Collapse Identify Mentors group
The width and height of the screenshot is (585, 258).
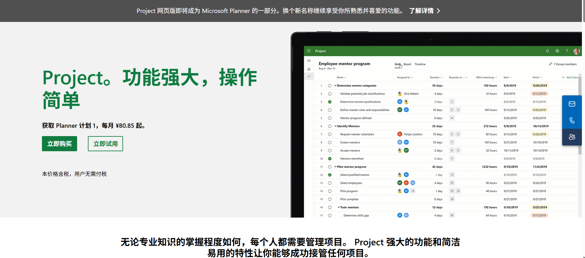(335, 126)
